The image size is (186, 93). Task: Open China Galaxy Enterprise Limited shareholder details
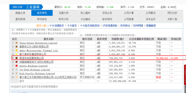[x=38, y=43]
